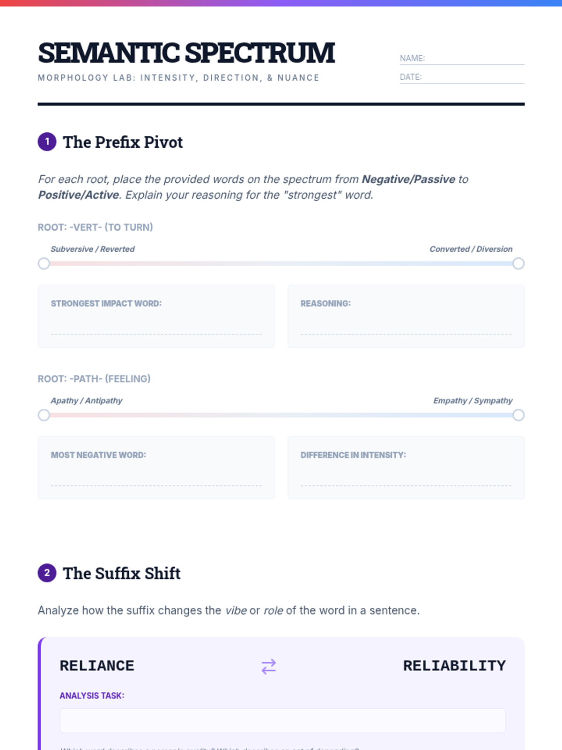Click the Analysis Task input field
562x750 pixels.
coord(282,720)
